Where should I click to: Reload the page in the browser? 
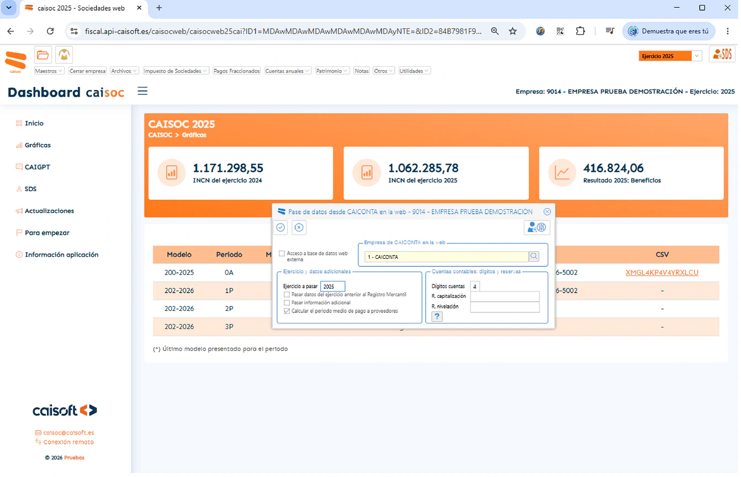pos(50,31)
